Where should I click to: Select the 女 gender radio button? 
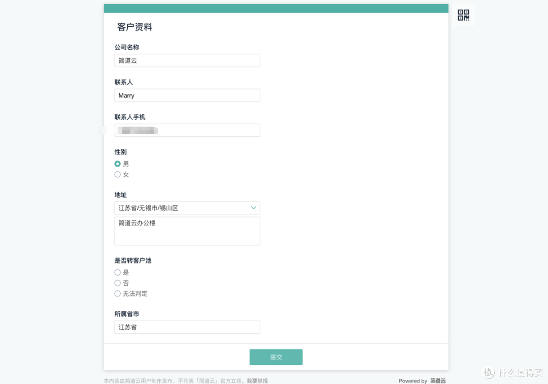(x=117, y=174)
